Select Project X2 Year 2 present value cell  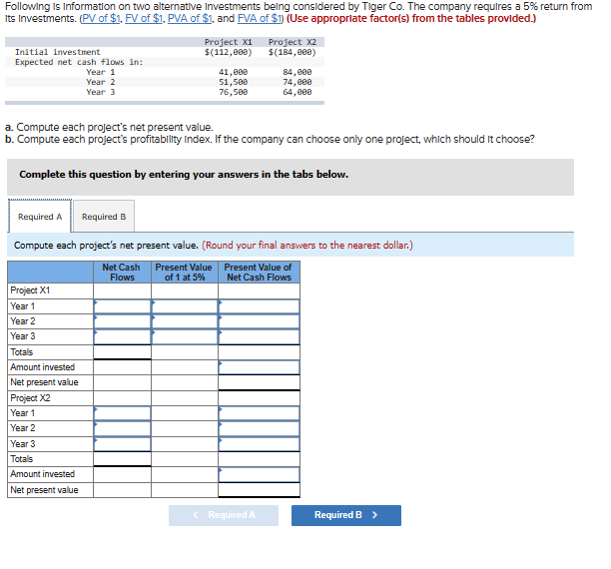click(260, 428)
